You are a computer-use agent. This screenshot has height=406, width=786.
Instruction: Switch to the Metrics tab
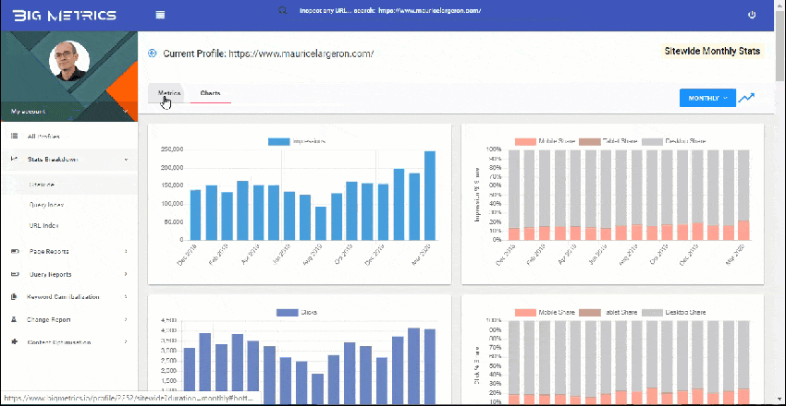(x=169, y=93)
